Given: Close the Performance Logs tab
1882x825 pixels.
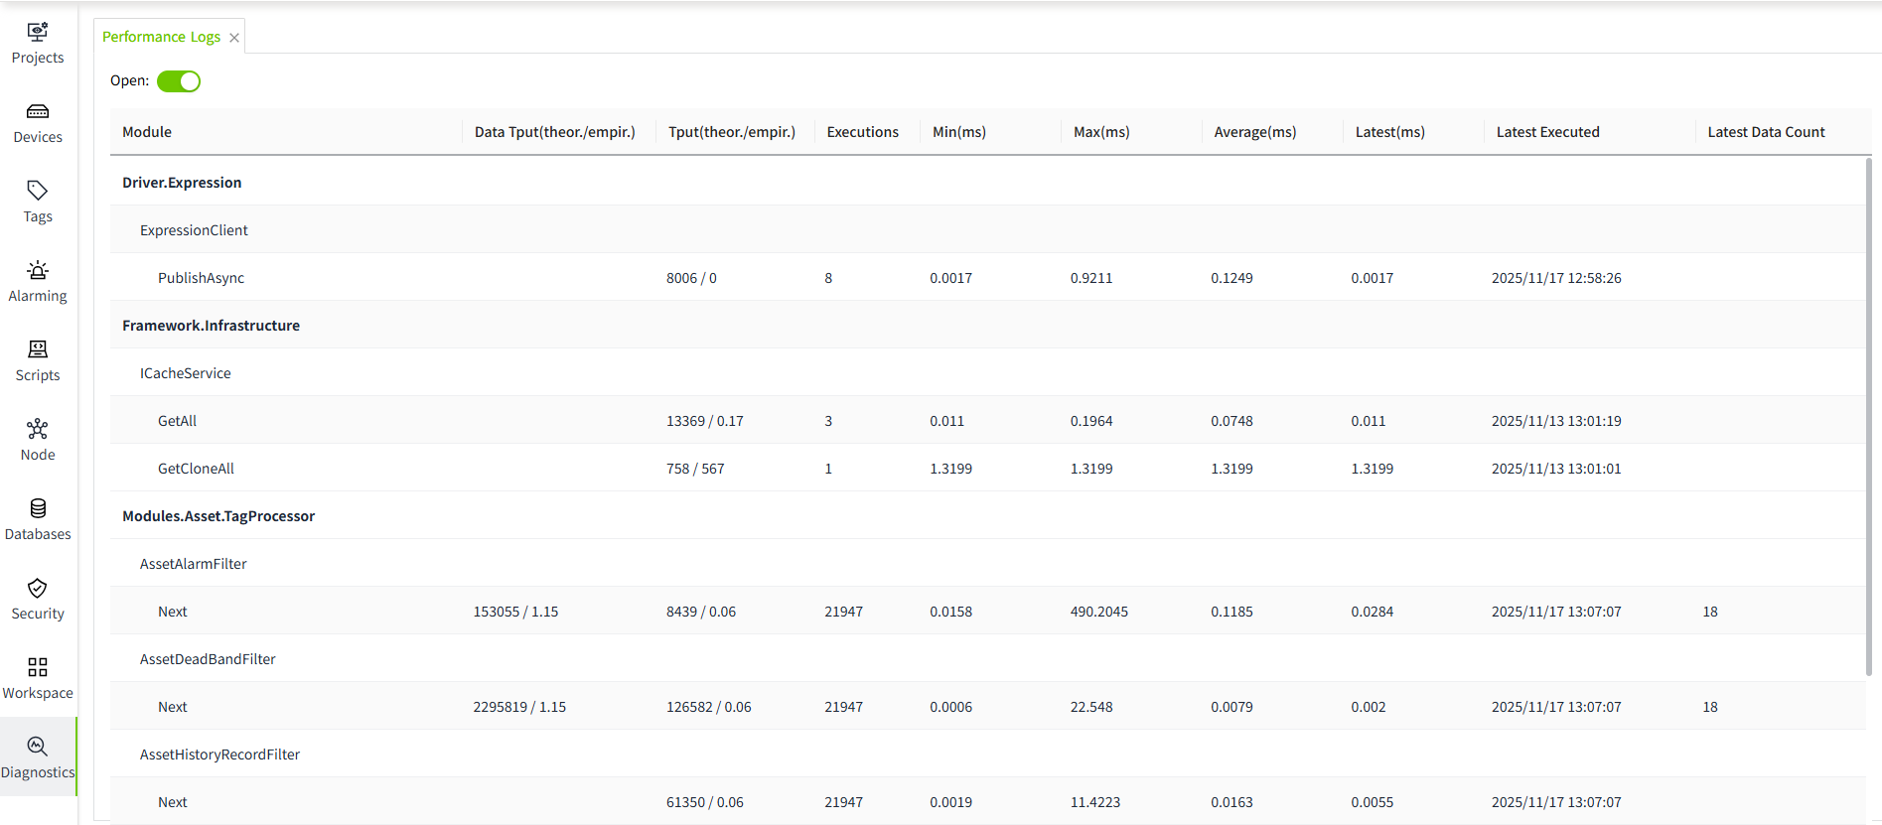Looking at the screenshot, I should [x=234, y=38].
